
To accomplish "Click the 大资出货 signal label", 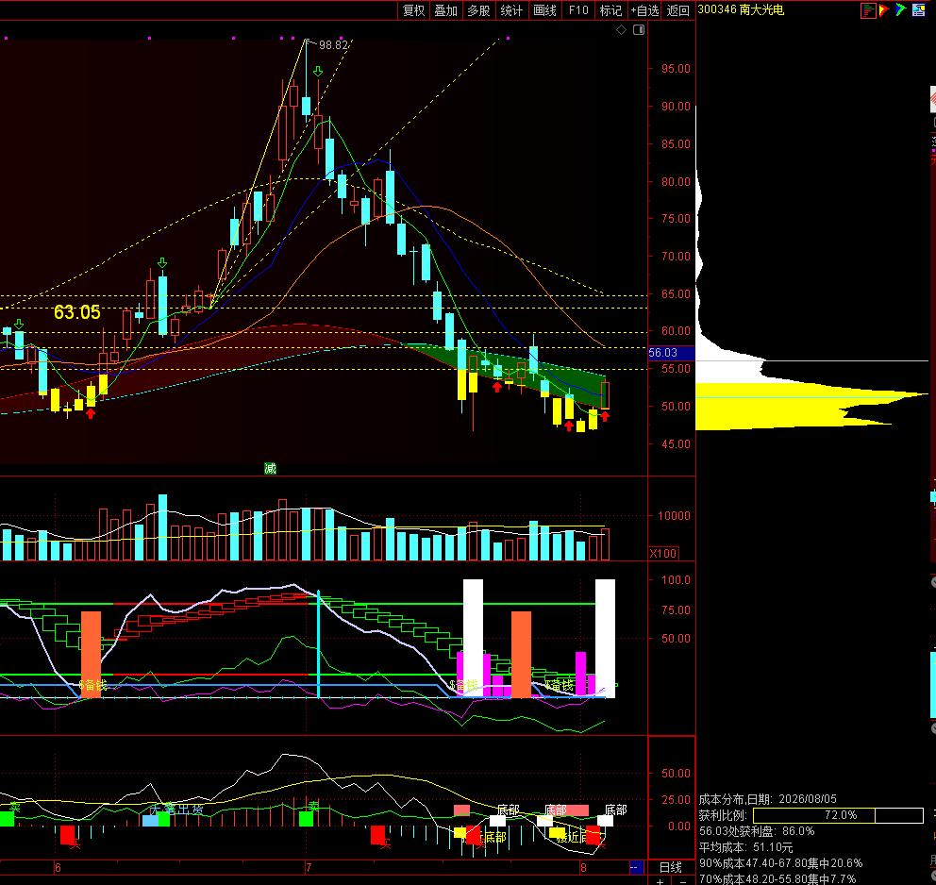I will pyautogui.click(x=176, y=810).
